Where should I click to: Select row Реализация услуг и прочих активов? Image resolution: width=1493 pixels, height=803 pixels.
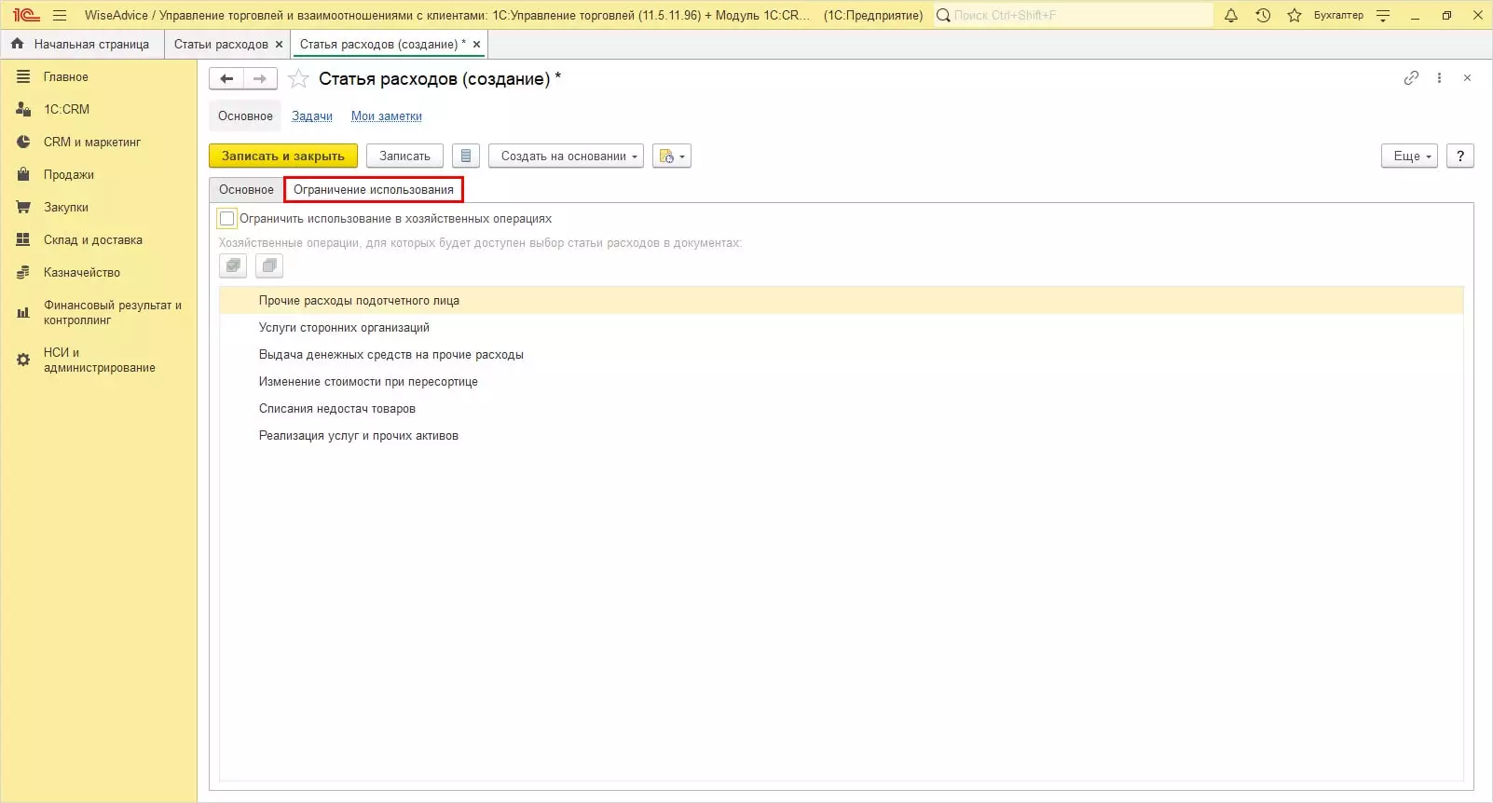[842, 435]
